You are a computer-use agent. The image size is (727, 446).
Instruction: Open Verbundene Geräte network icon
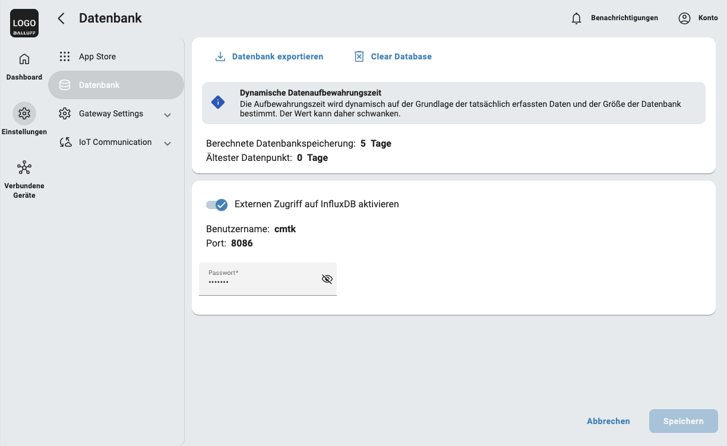tap(24, 167)
